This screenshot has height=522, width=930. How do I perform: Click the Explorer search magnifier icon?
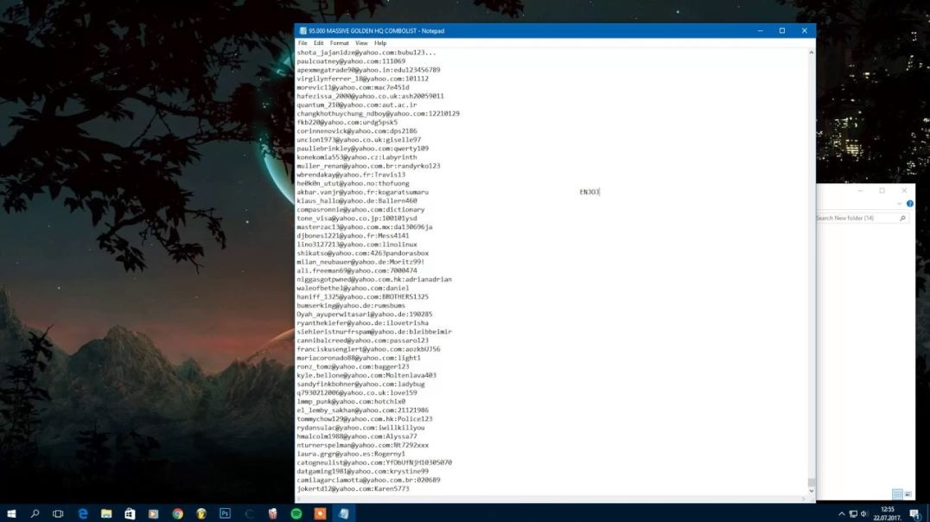click(902, 219)
